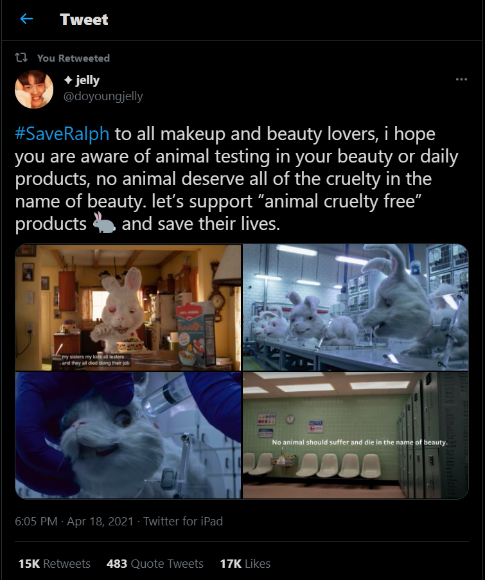The width and height of the screenshot is (485, 580).
Task: Open image of syringe near rabbit's eye
Action: (x=128, y=435)
